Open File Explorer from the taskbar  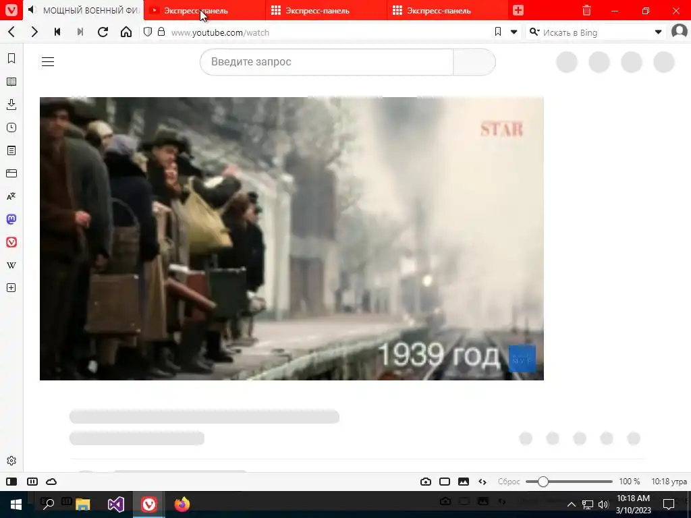(82, 505)
